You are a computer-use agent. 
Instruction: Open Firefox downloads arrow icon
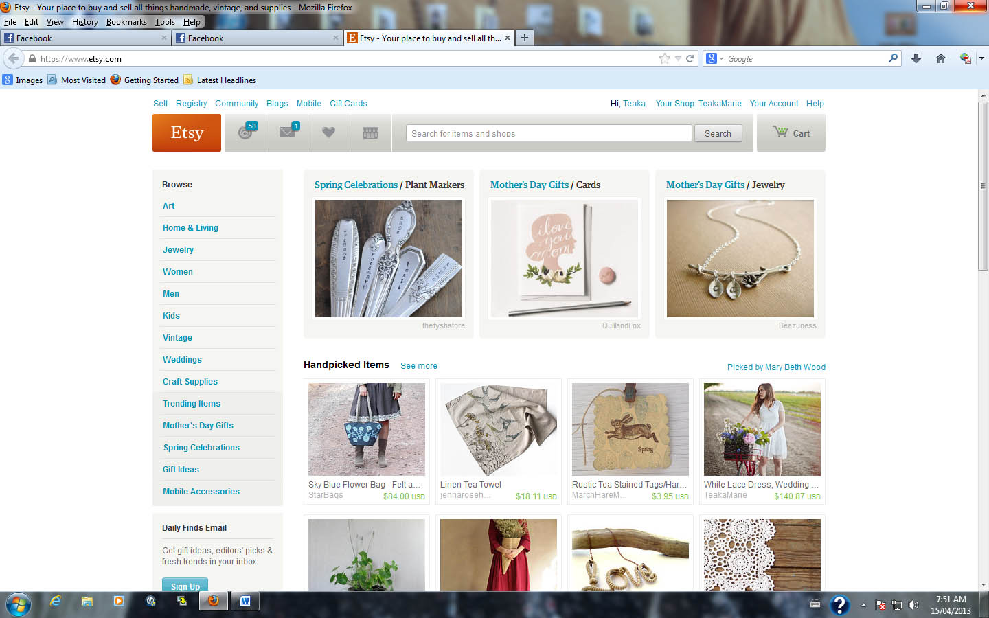[x=916, y=58]
